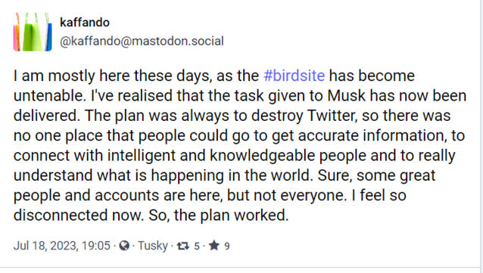Open the #birdsite hashtag link

pyautogui.click(x=294, y=76)
